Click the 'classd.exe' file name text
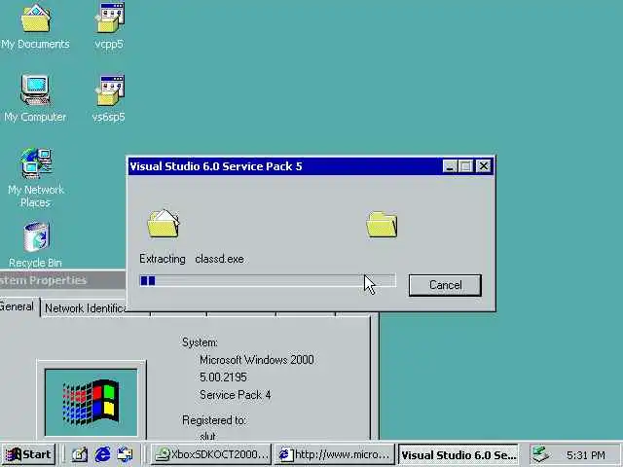 (x=219, y=259)
